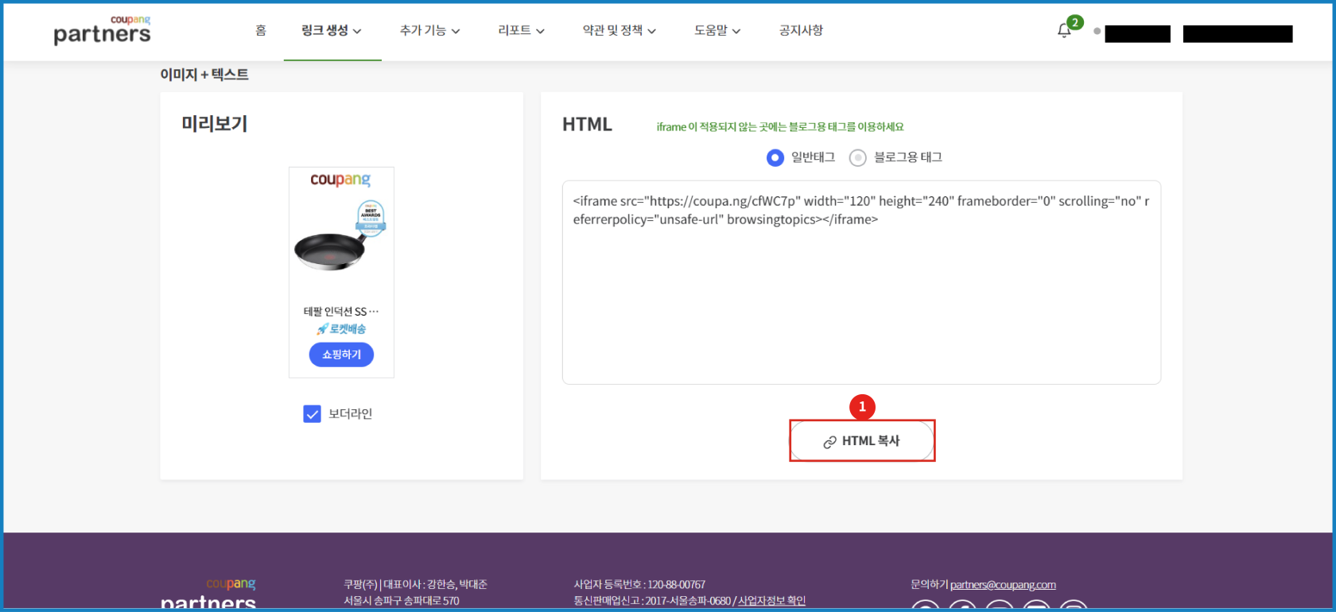This screenshot has height=612, width=1336.
Task: Expand the 링크 생성 menu
Action: [332, 31]
